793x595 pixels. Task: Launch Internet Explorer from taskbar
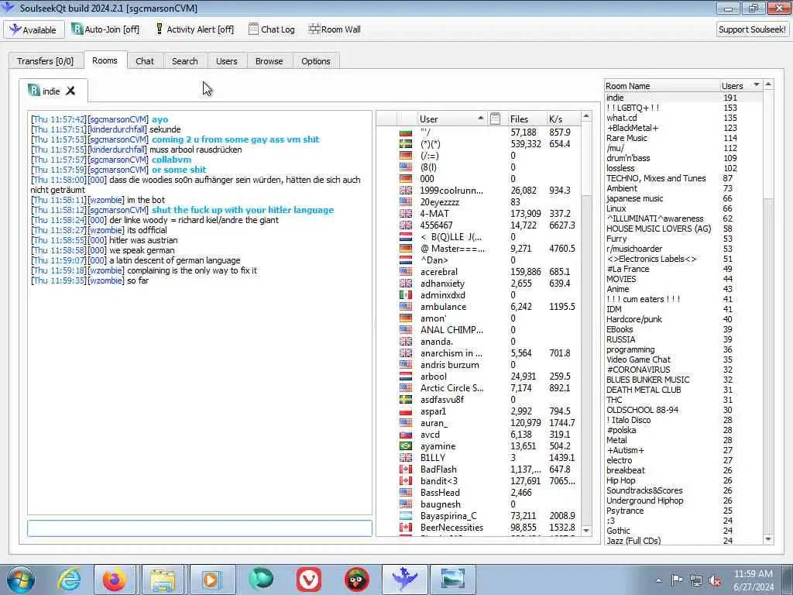coord(69,580)
